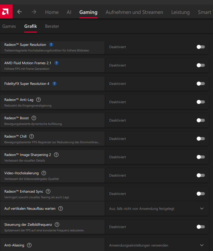
Task: Toggle Radeon Boost on
Action: coord(201,120)
